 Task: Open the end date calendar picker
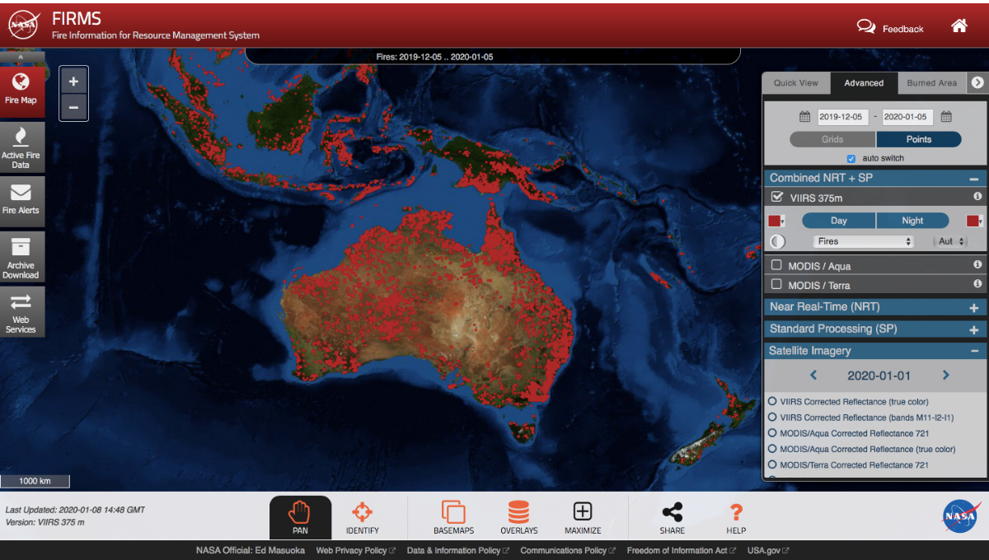(x=947, y=117)
